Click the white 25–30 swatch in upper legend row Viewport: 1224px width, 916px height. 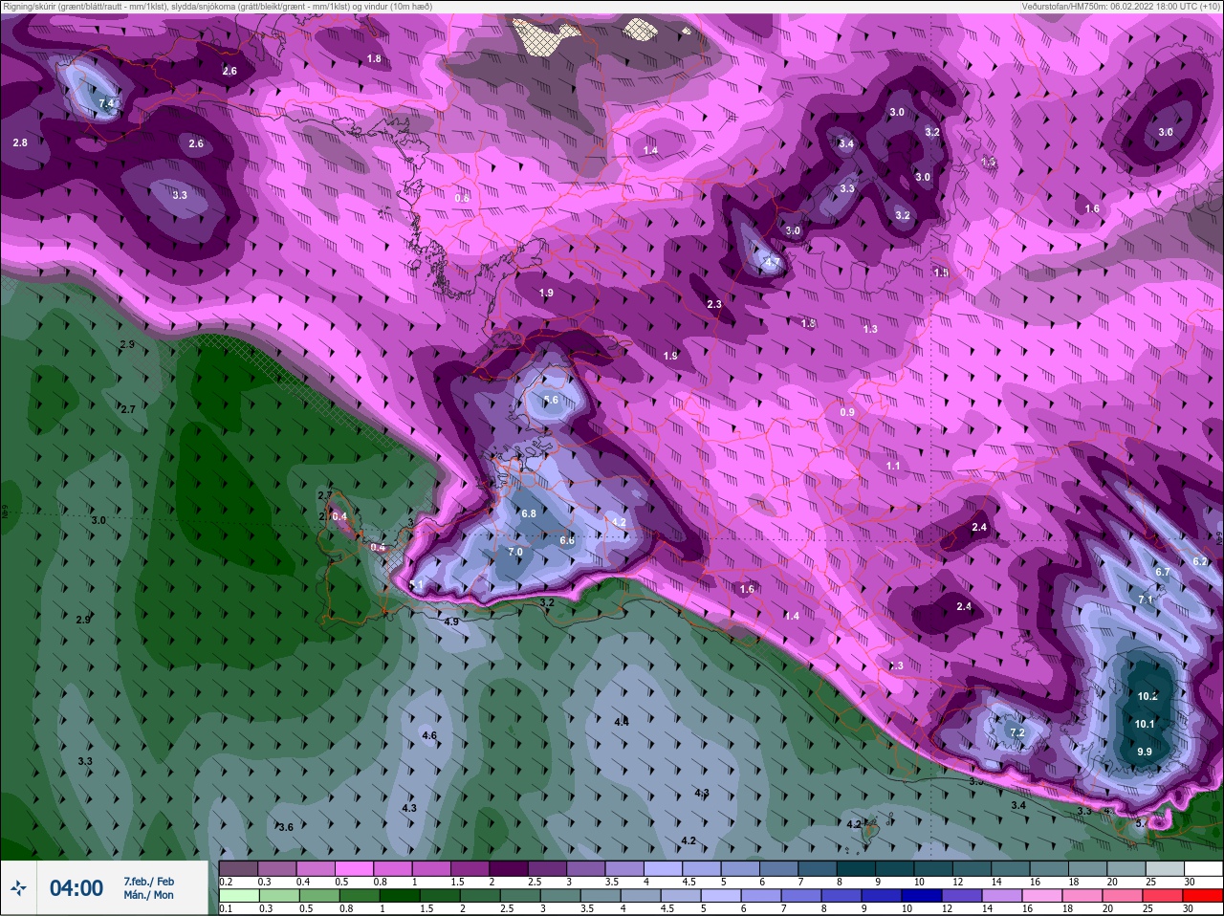click(x=1204, y=868)
